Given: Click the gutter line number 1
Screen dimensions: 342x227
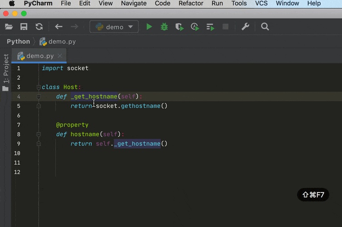Looking at the screenshot, I should click(19, 68).
